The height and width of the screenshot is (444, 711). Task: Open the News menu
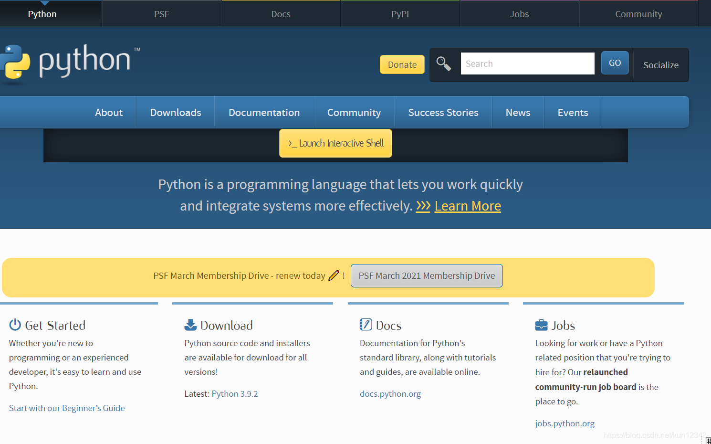518,112
